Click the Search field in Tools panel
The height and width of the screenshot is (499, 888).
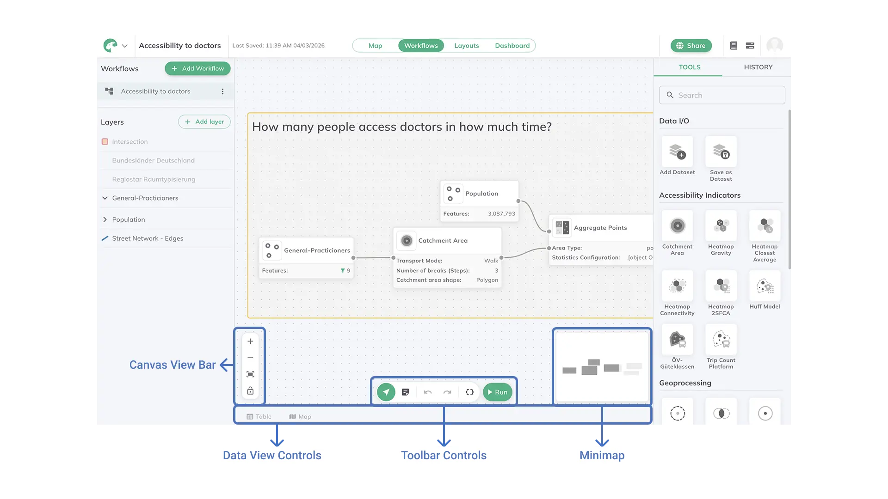click(x=721, y=95)
